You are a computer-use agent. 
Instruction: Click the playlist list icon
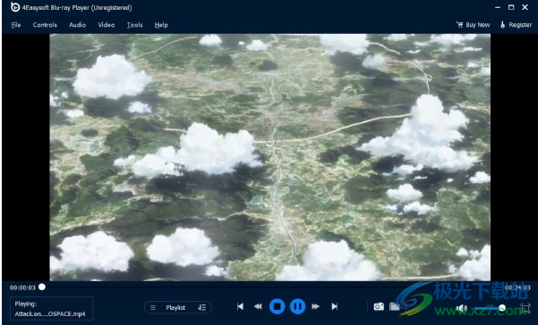click(x=153, y=307)
